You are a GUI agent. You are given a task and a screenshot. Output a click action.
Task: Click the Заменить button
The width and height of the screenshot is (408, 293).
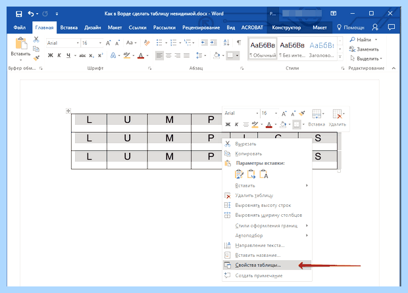click(x=364, y=49)
